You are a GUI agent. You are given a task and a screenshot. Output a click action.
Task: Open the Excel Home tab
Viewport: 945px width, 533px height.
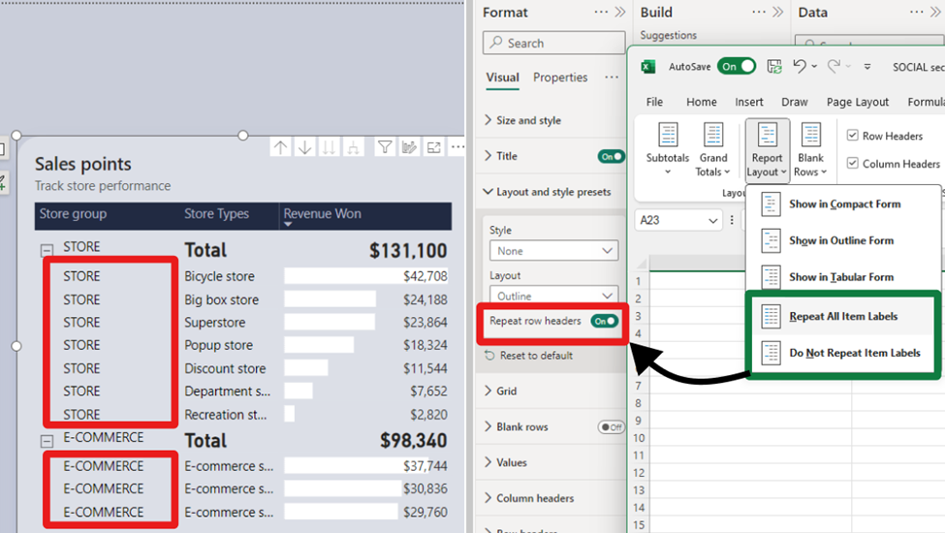(x=702, y=102)
